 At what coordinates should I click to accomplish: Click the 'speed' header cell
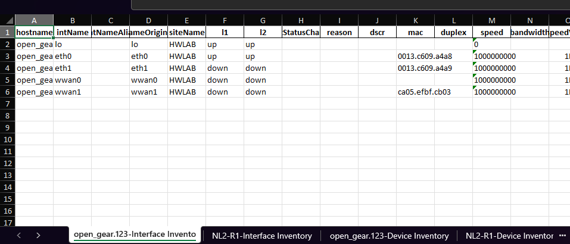491,32
